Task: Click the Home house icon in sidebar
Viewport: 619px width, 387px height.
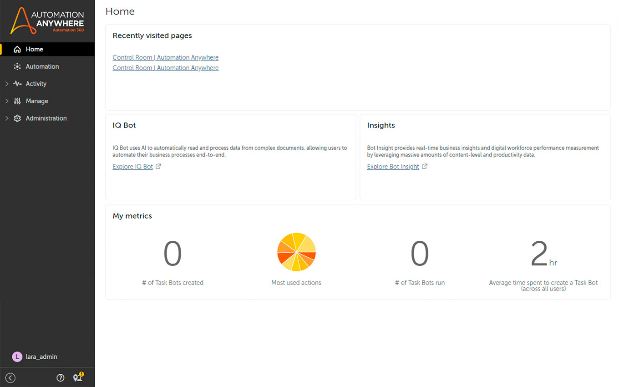Action: coord(17,49)
